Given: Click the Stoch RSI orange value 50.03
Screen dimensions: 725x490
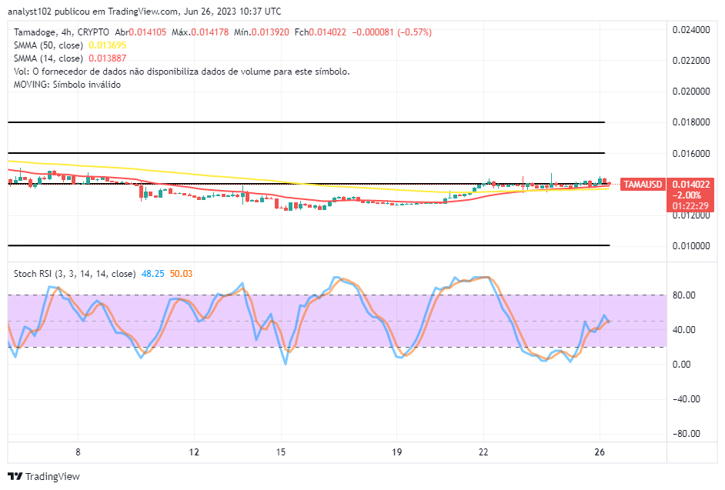Looking at the screenshot, I should pos(182,274).
